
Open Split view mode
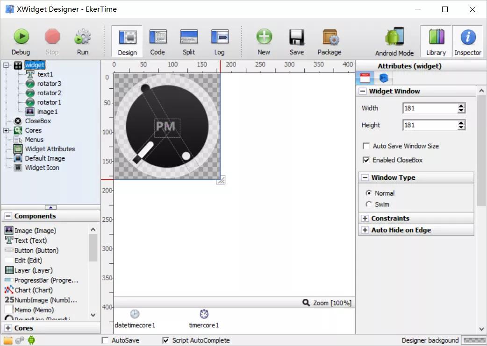coord(189,37)
